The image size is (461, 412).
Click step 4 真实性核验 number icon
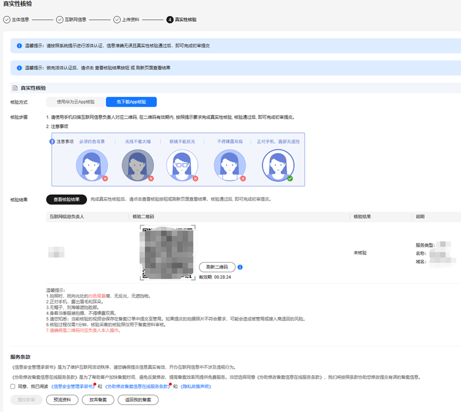(170, 20)
